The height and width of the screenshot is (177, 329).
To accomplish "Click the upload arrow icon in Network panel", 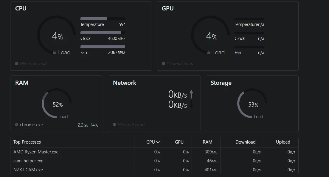I will (x=191, y=94).
